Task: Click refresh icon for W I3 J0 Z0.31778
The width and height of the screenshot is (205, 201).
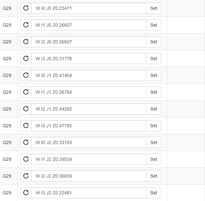Action: [26, 59]
